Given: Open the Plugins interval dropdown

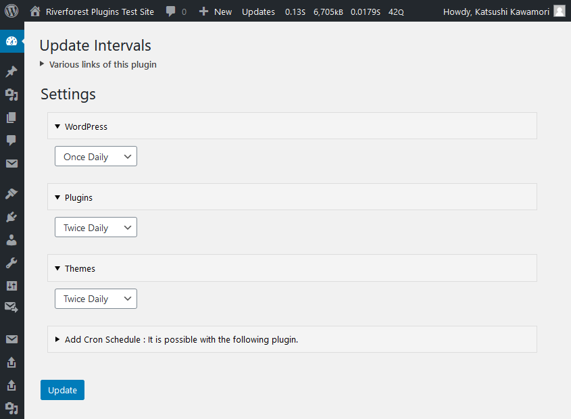Looking at the screenshot, I should [95, 228].
